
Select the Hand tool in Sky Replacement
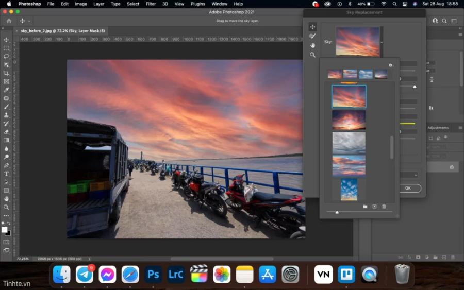click(312, 45)
